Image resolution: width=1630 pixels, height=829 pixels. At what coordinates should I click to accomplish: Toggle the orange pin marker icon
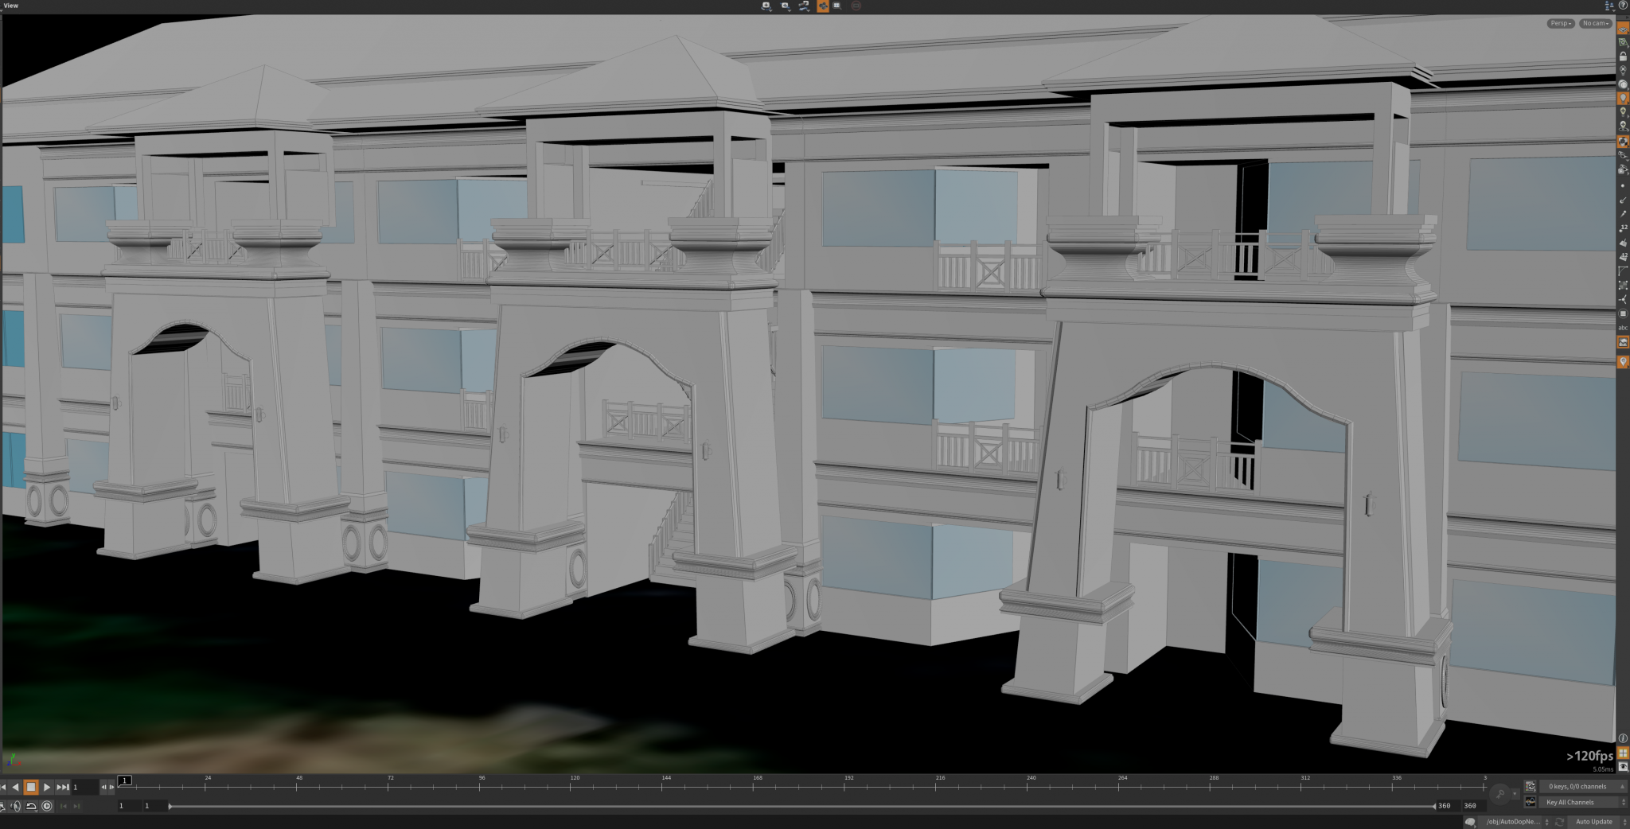tap(1623, 362)
